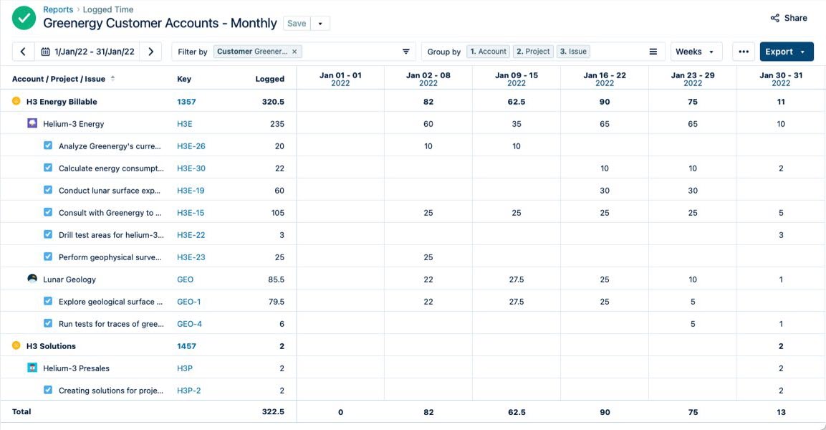Expand the Save button dropdown arrow
Viewport: 826px width, 430px height.
tap(320, 23)
